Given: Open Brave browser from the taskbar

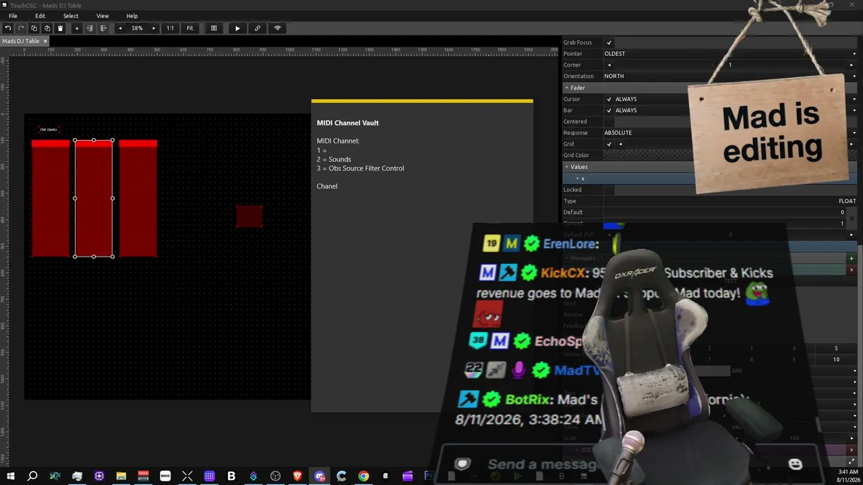Looking at the screenshot, I should (297, 476).
